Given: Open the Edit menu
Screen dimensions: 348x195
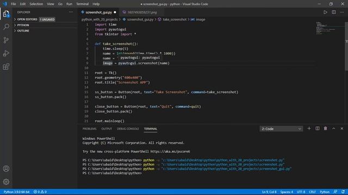Looking at the screenshot, I should coord(23,4).
